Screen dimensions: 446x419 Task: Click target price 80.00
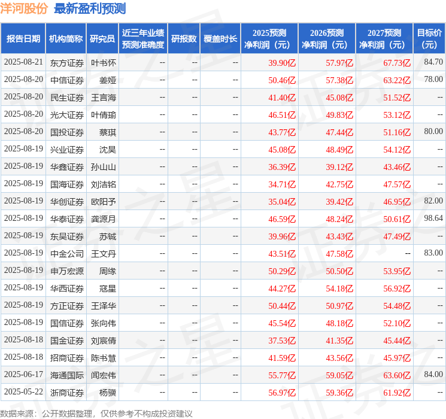point(433,131)
